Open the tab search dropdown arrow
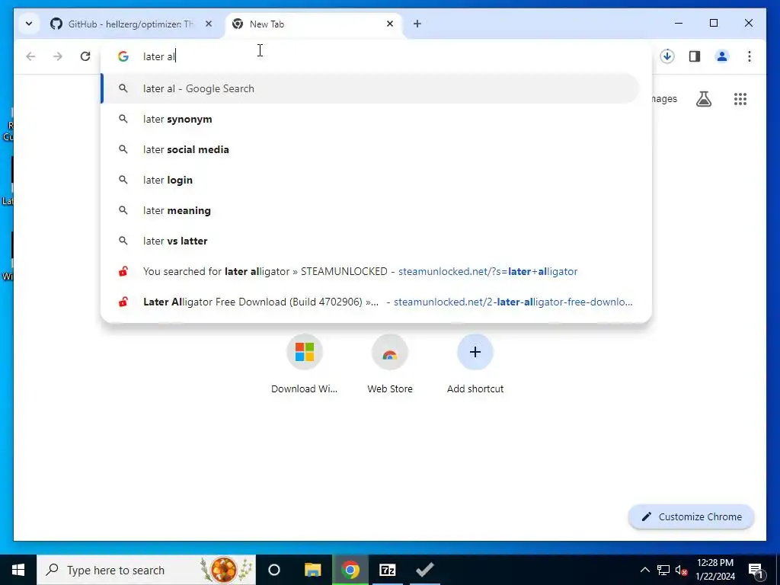780x585 pixels. pos(29,24)
